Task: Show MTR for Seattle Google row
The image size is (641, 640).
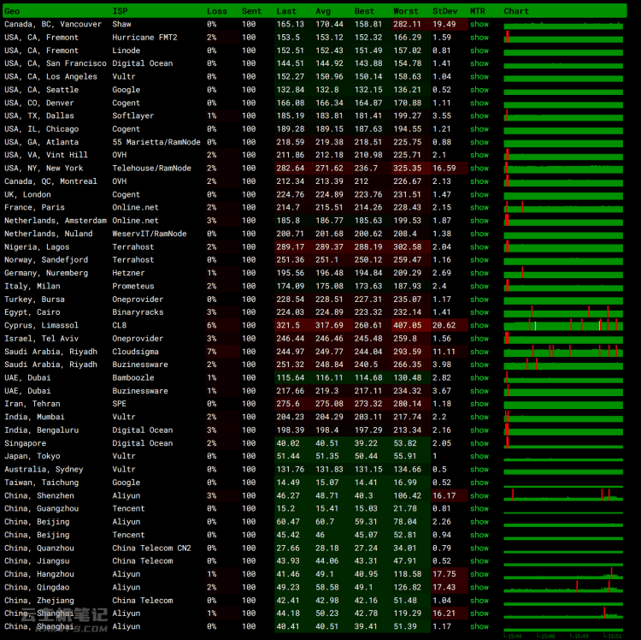Action: (x=479, y=90)
